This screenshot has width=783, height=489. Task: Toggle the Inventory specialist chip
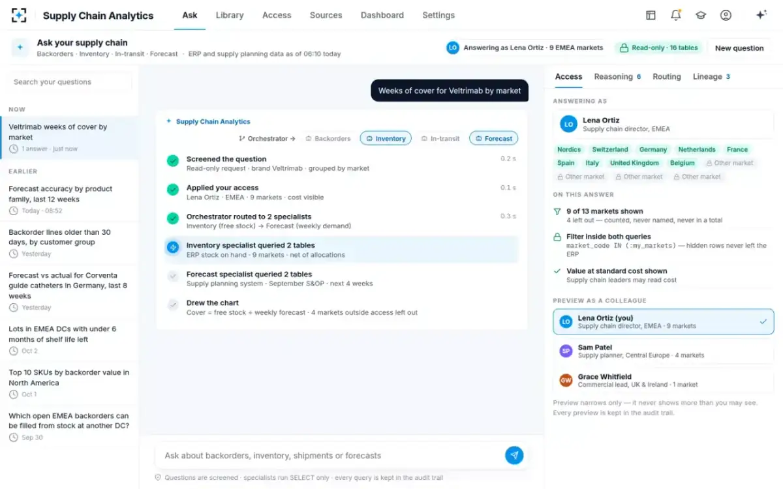[x=386, y=138]
